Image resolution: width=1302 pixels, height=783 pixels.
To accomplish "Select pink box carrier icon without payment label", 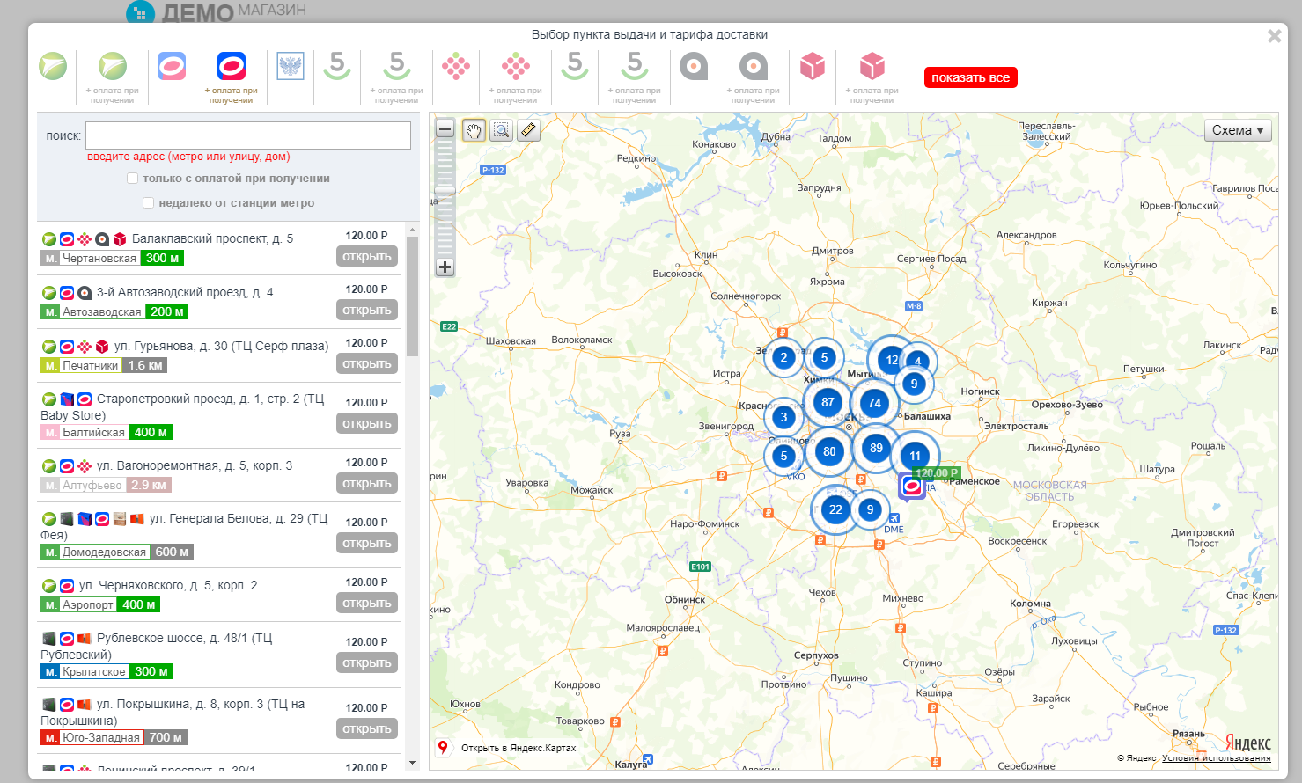I will [813, 66].
